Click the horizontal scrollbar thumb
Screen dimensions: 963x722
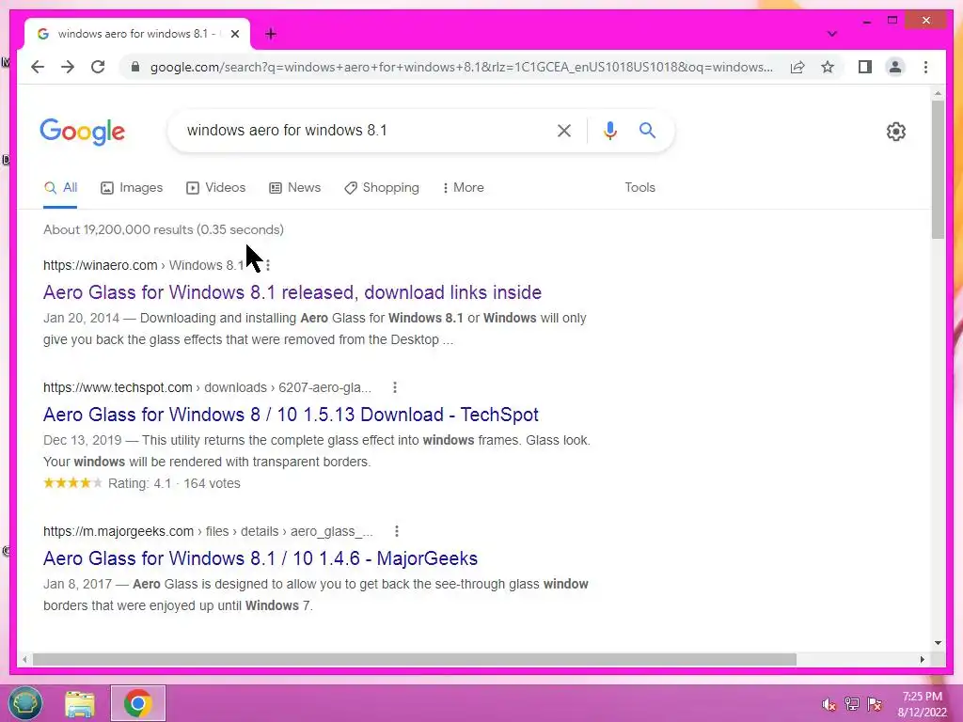click(x=415, y=659)
